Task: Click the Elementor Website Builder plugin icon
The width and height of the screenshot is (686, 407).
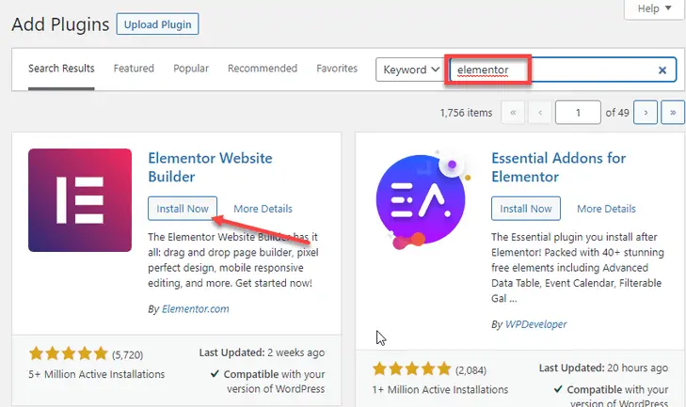Action: pos(80,200)
